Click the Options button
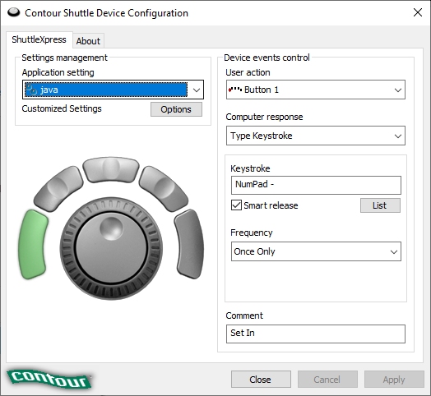The image size is (431, 396). pos(176,109)
